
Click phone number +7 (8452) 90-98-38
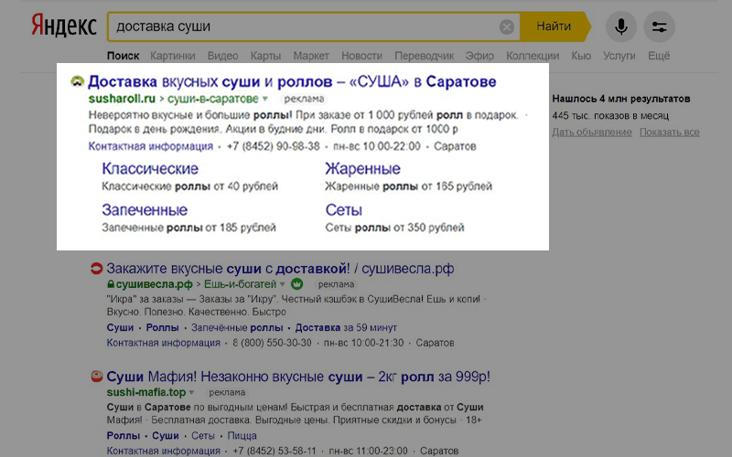coord(273,146)
